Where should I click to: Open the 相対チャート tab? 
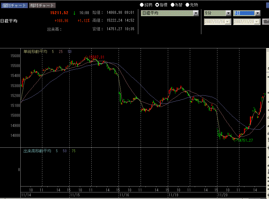coord(42,5)
